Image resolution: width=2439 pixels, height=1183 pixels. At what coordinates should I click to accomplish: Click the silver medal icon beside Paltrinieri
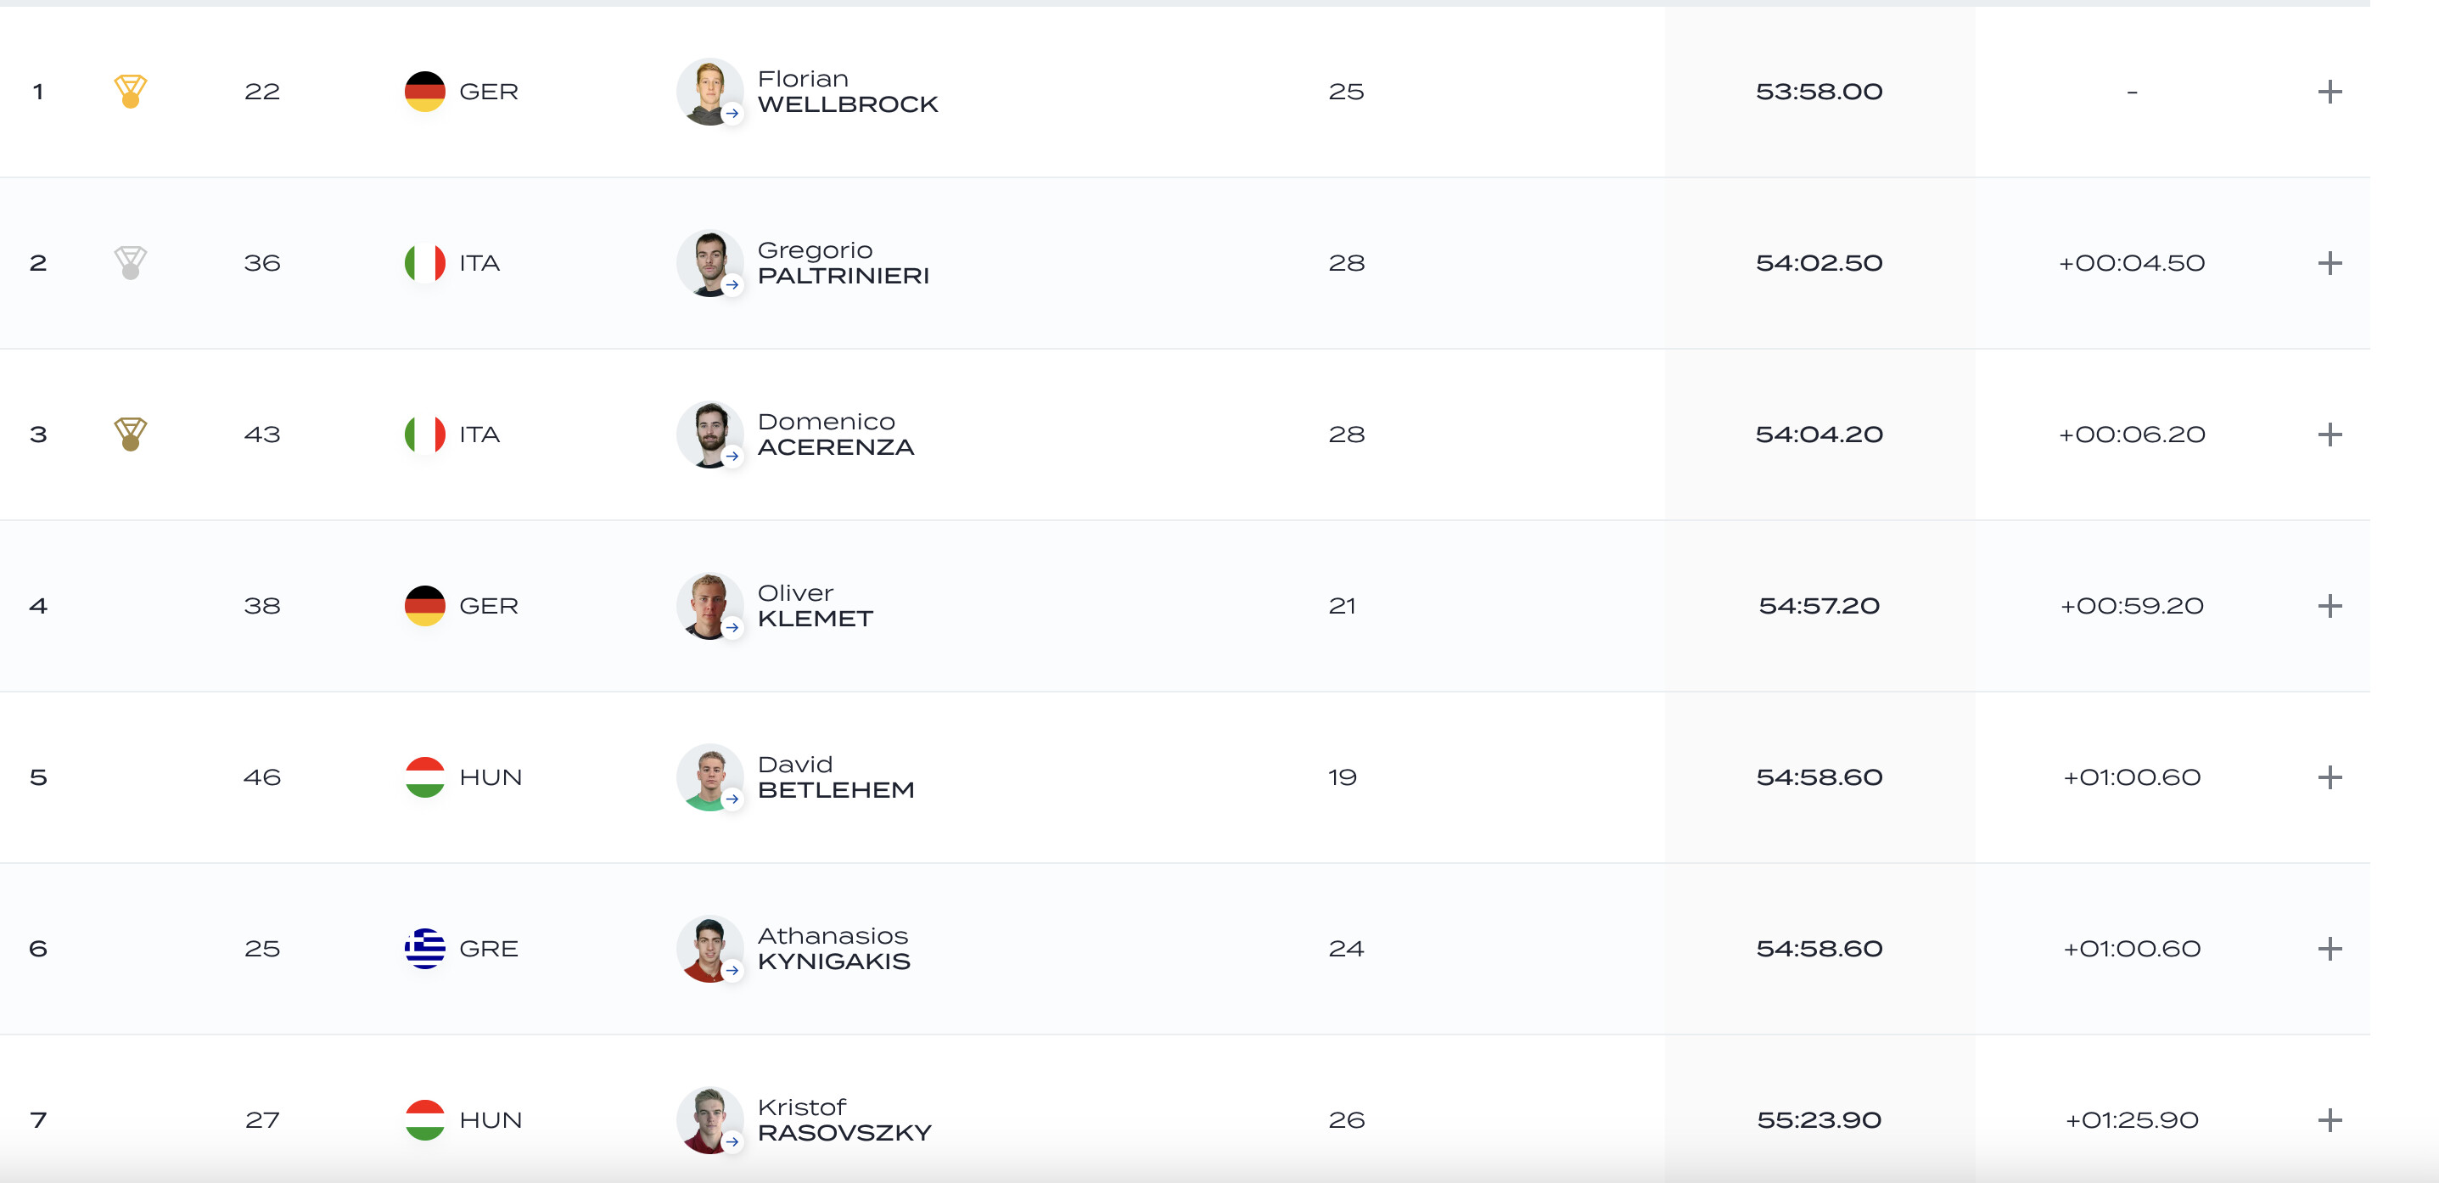[x=131, y=262]
